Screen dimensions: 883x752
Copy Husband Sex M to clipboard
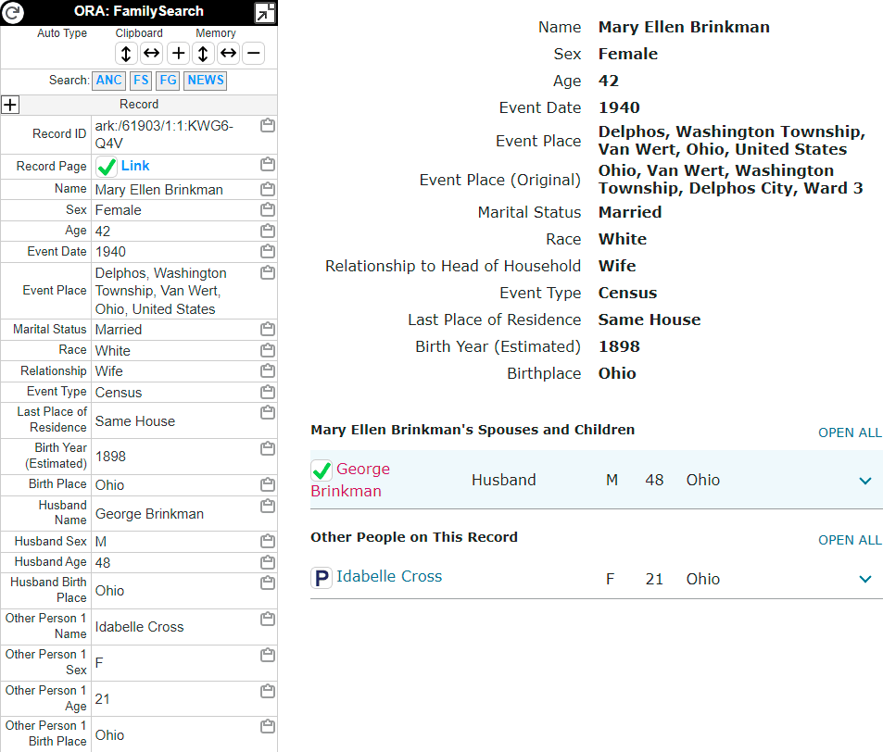point(268,541)
